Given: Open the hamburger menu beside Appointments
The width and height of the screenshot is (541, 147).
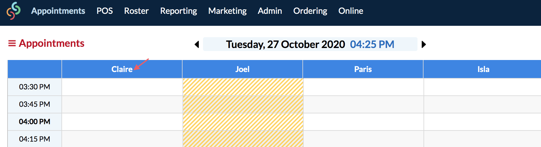Looking at the screenshot, I should coord(12,43).
